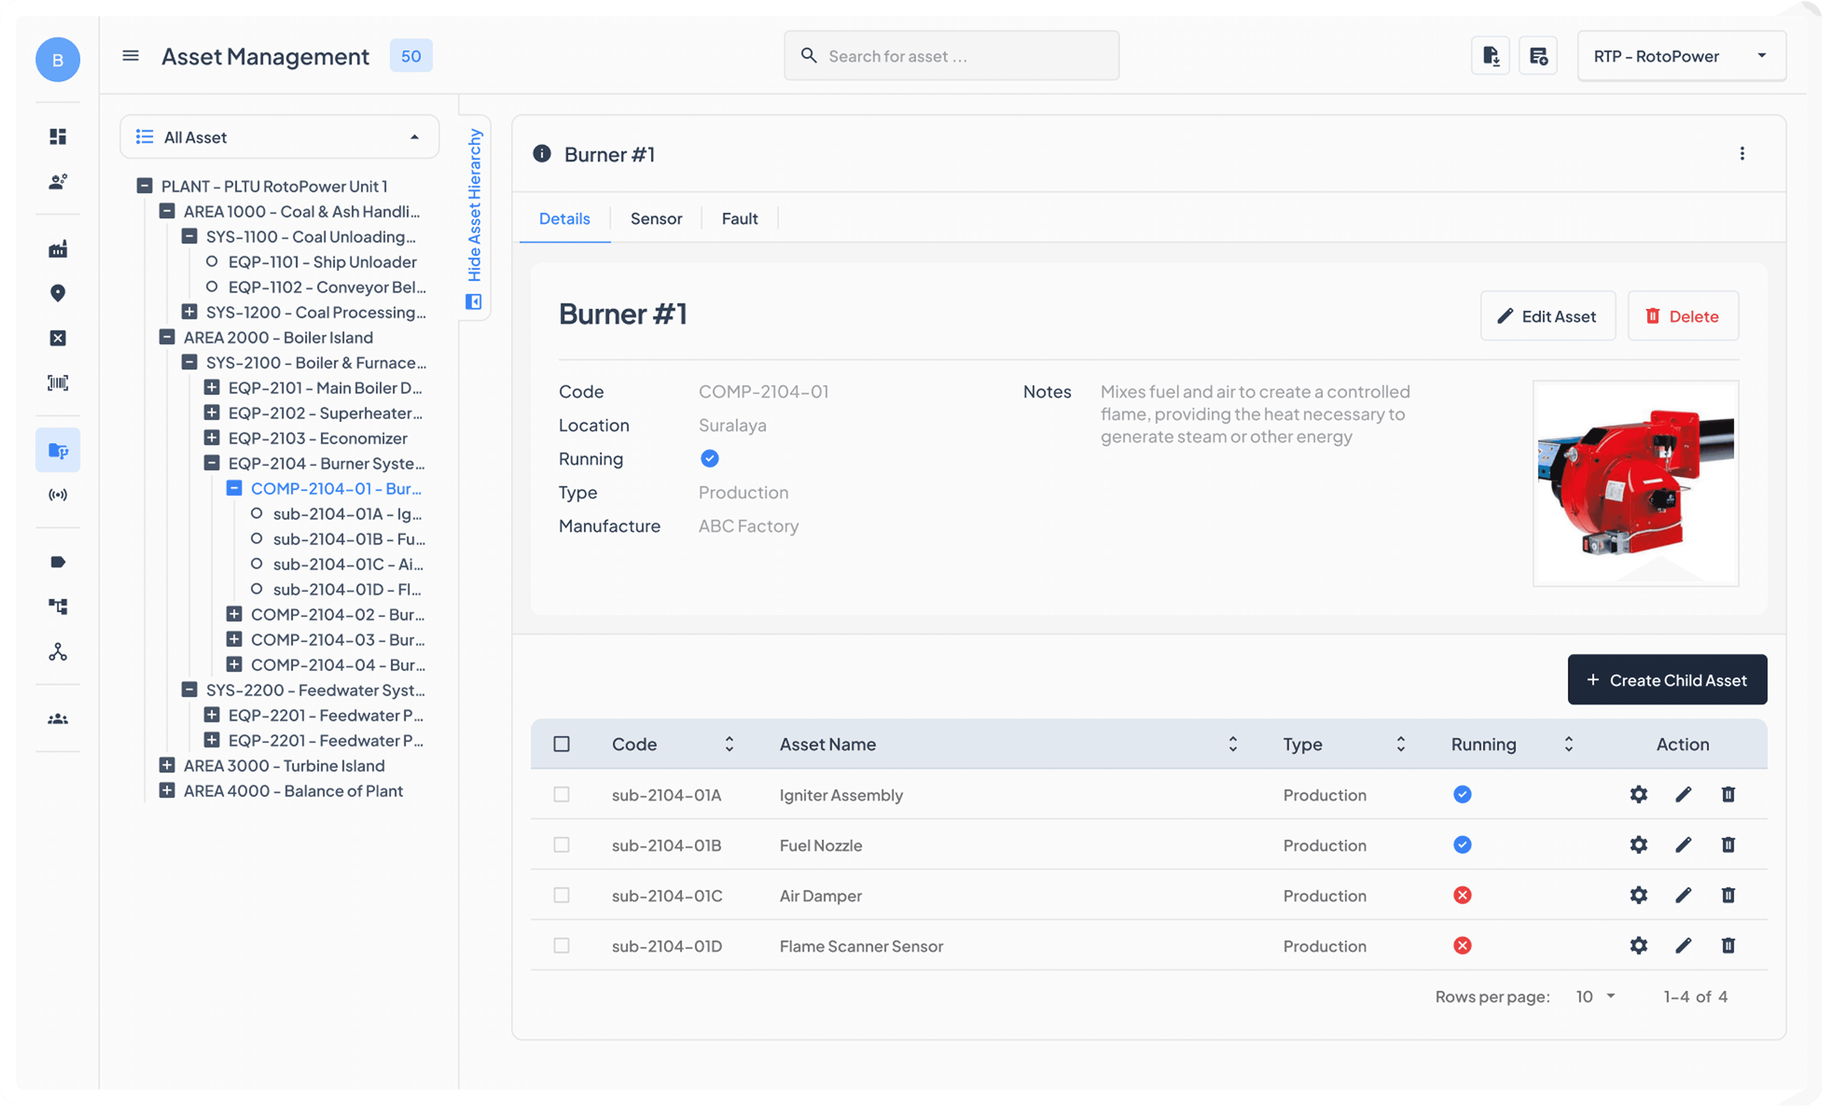1823x1106 pixels.
Task: Select the Flame Scanner Sensor row checkbox
Action: point(561,946)
